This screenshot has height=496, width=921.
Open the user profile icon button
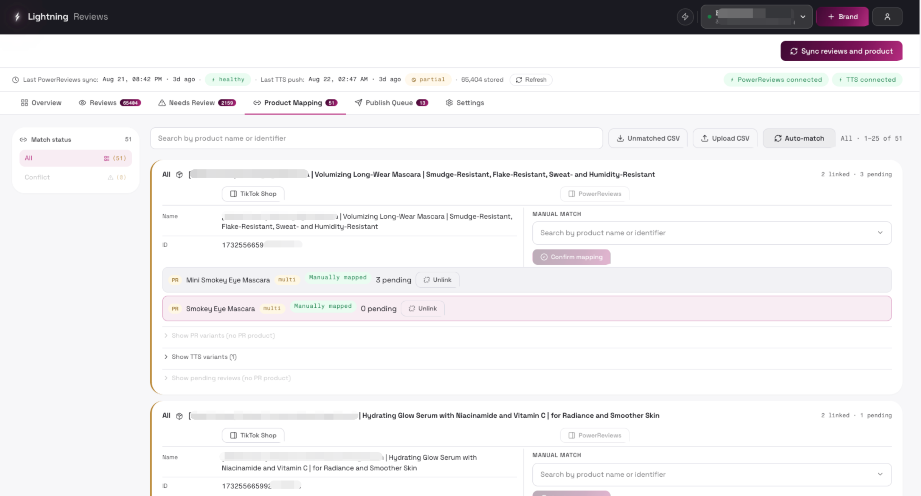887,17
